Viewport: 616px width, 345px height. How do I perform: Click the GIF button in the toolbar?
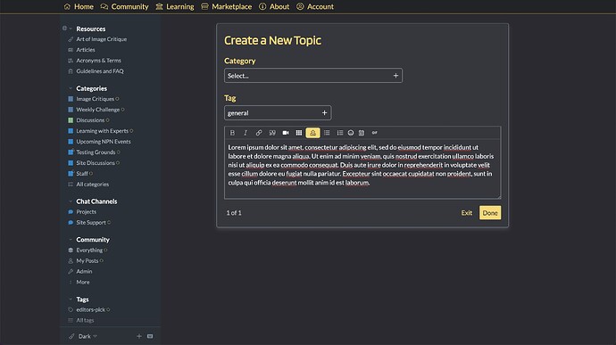click(375, 133)
